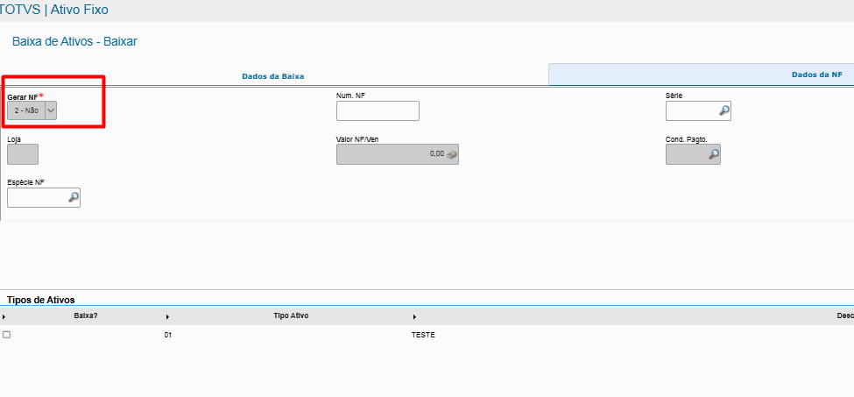This screenshot has width=854, height=397.
Task: Click the Baixa de Ativos - Baixar heading
Action: click(74, 41)
